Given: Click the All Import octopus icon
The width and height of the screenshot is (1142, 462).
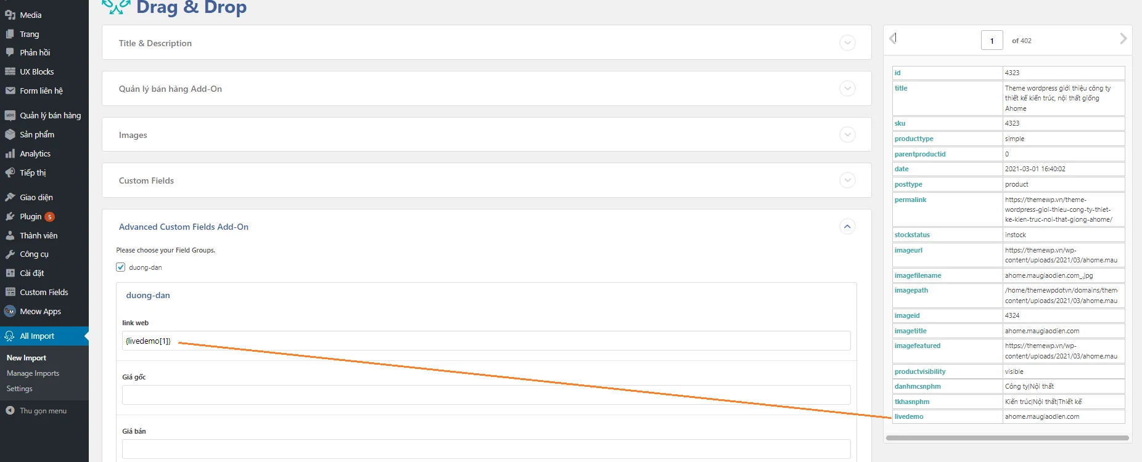Looking at the screenshot, I should point(10,336).
